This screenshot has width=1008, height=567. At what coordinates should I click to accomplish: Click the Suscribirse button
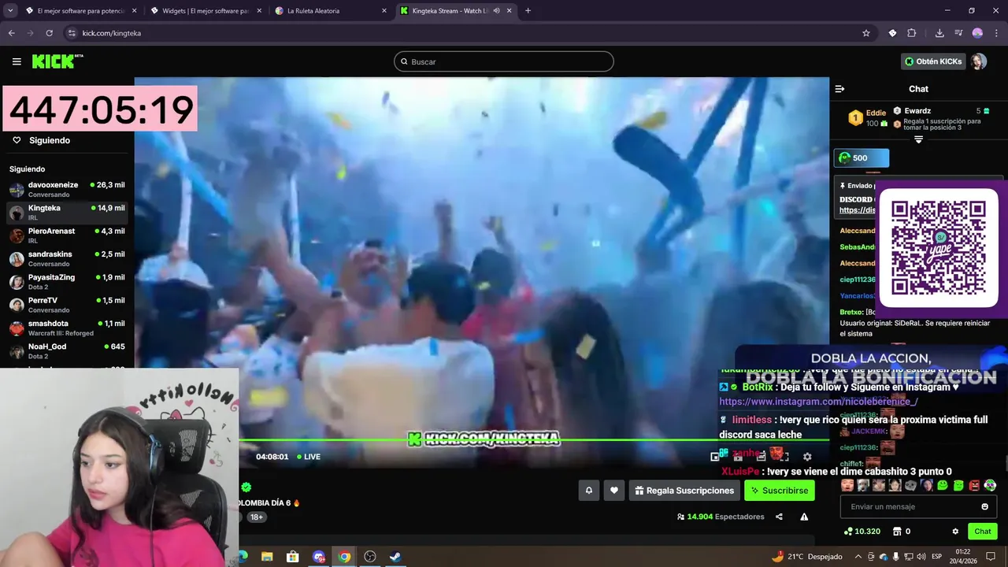[779, 491]
